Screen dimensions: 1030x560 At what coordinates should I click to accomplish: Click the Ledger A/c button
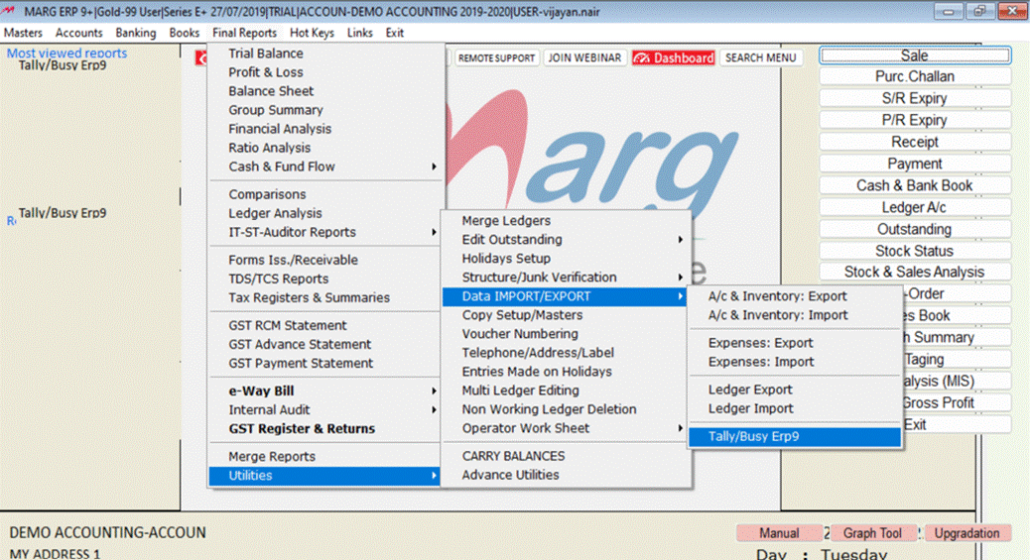coord(914,207)
